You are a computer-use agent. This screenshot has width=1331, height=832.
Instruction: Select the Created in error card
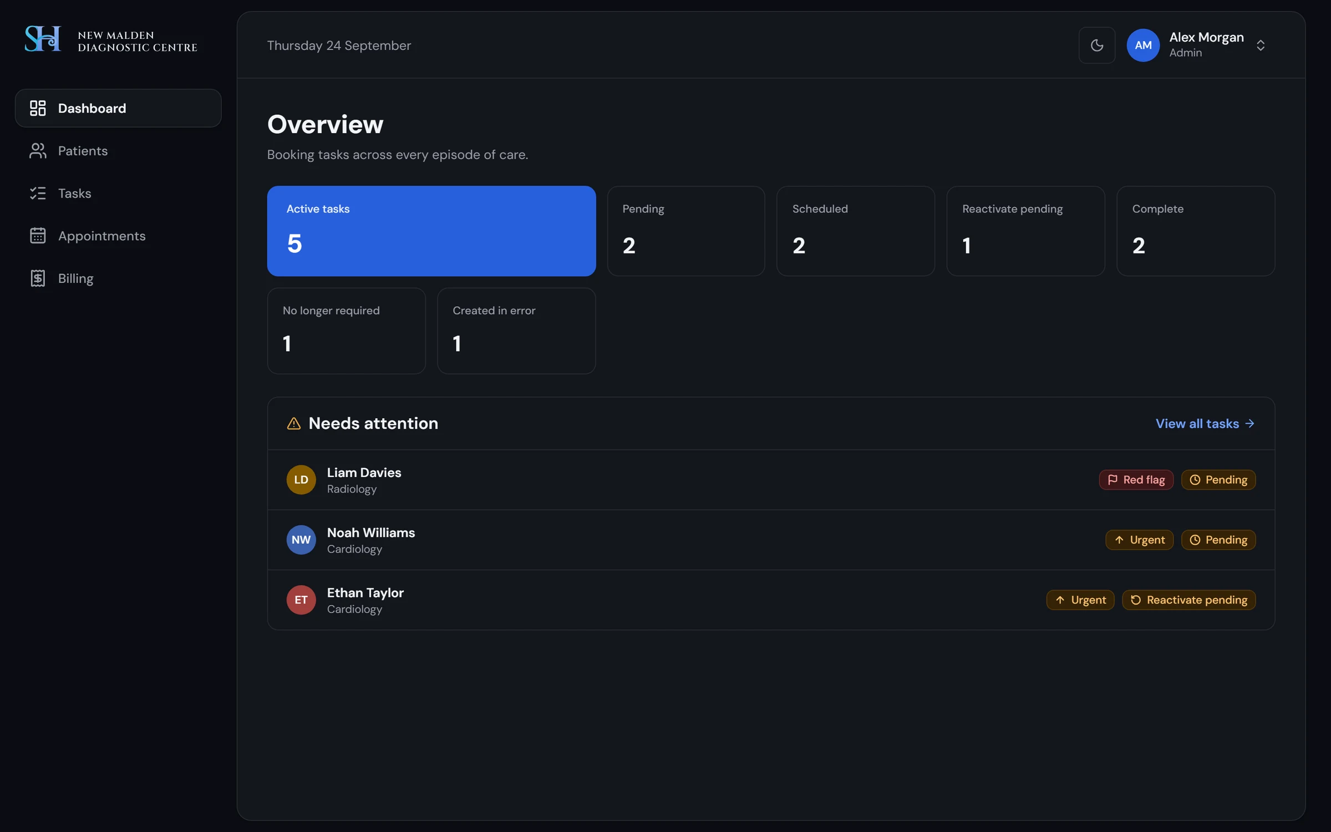click(x=516, y=331)
